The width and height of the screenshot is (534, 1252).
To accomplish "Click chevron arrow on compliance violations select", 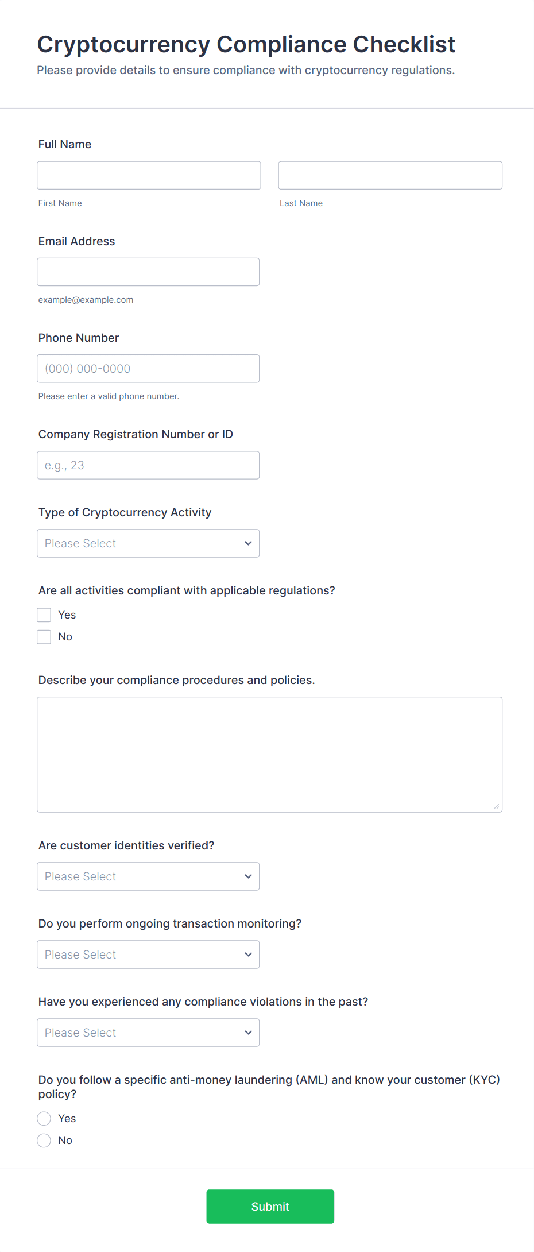I will [248, 1033].
